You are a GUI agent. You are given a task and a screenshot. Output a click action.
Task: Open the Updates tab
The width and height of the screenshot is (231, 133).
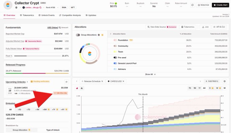91,15
